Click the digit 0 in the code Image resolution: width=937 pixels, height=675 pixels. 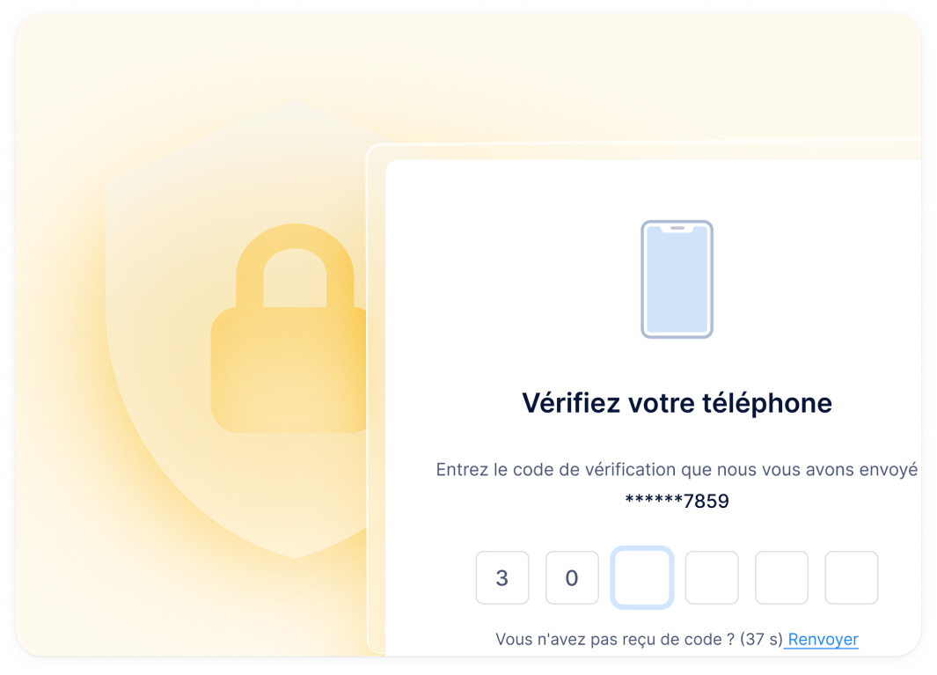coord(572,578)
